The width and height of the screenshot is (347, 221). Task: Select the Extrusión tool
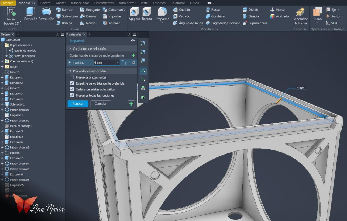tap(30, 14)
